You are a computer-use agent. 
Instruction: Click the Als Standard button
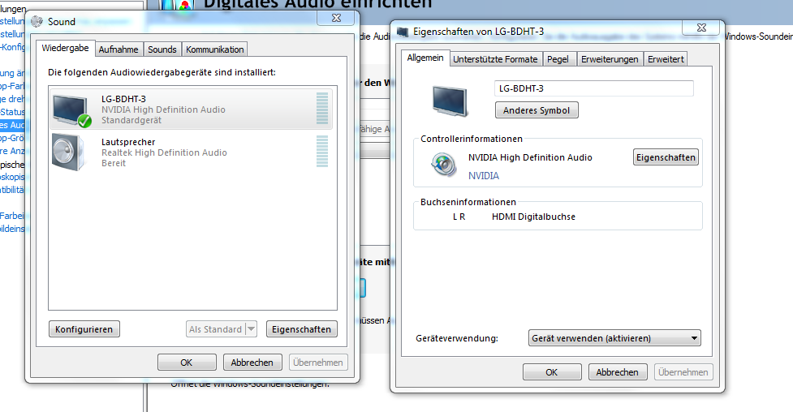click(x=215, y=329)
